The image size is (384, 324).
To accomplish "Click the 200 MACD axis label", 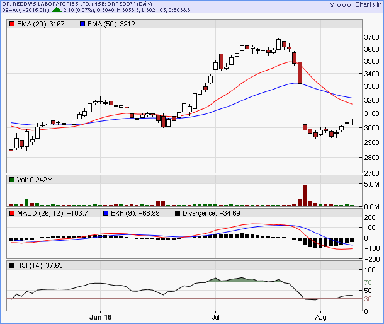I will point(370,217).
